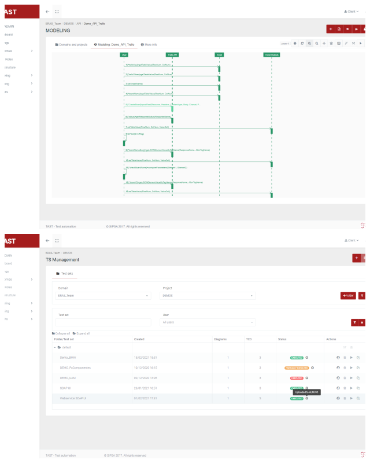Open the More info tab
Image resolution: width=370 pixels, height=463 pixels.
pos(149,44)
